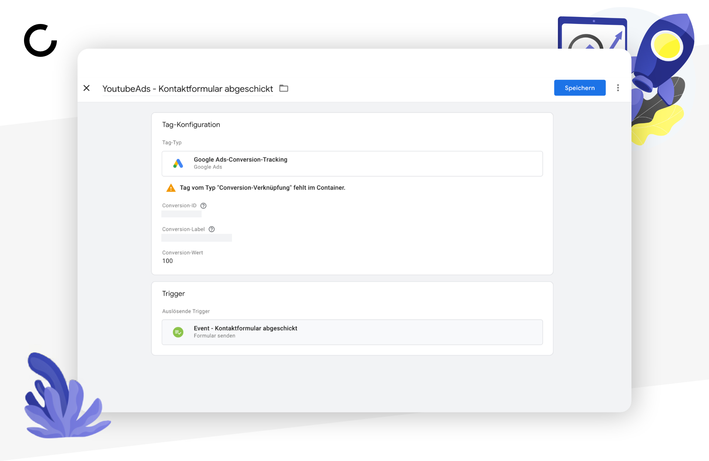709x461 pixels.
Task: Open the three-dot more options menu
Action: tap(618, 88)
